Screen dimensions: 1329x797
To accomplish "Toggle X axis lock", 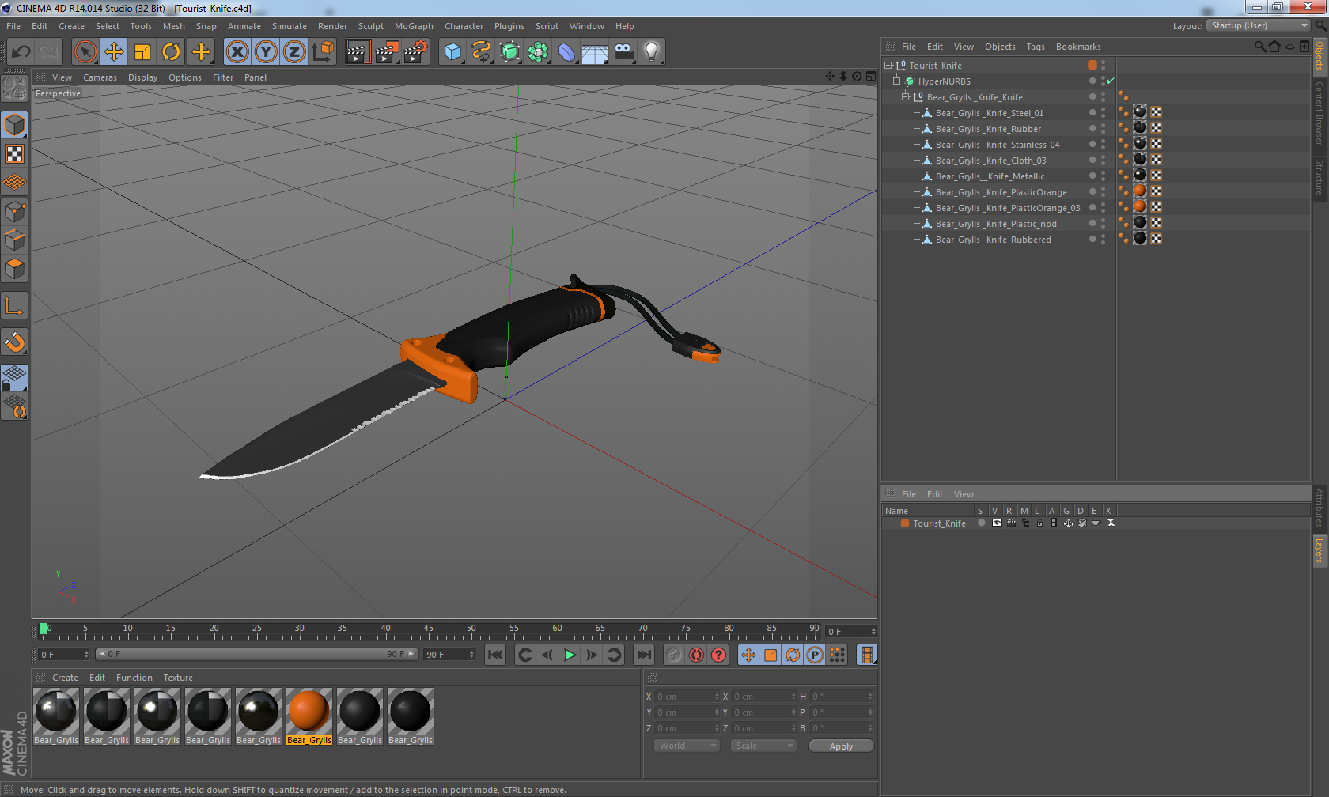I will click(237, 52).
